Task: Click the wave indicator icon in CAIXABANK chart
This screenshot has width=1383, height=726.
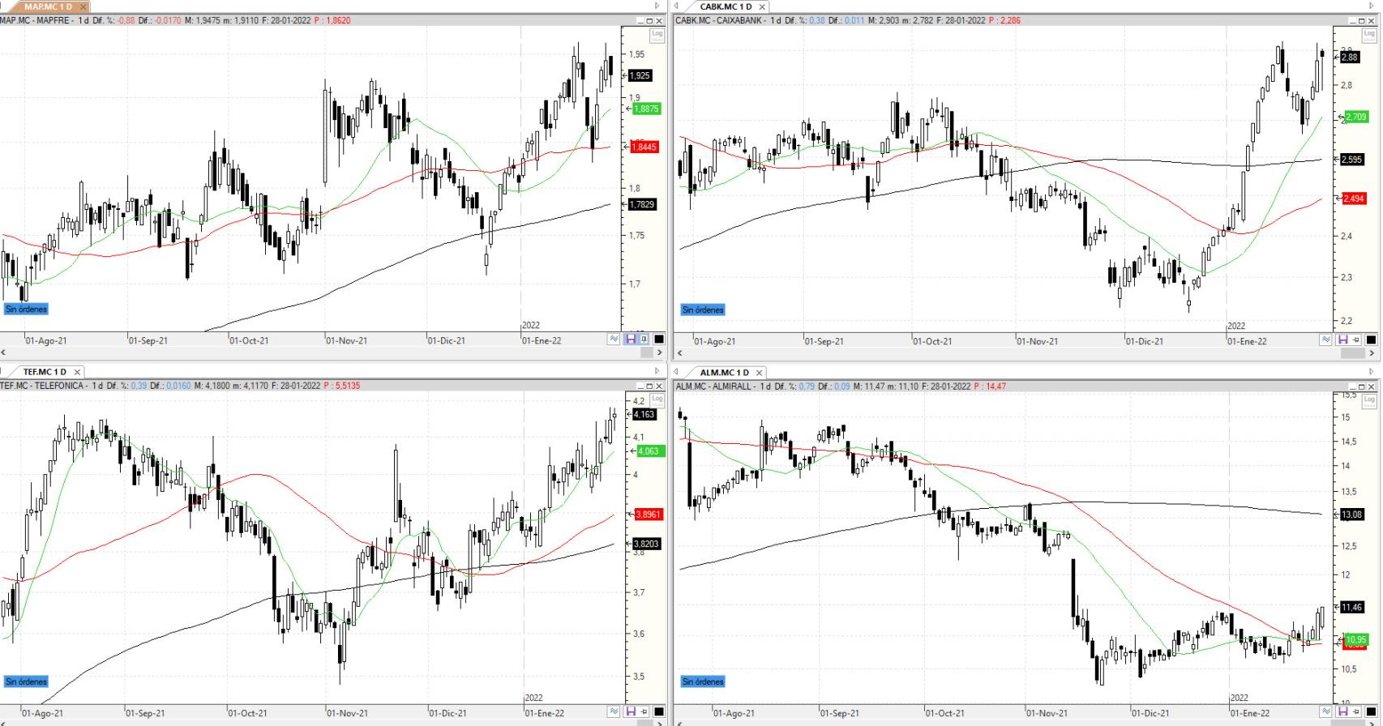Action: pyautogui.click(x=1326, y=340)
